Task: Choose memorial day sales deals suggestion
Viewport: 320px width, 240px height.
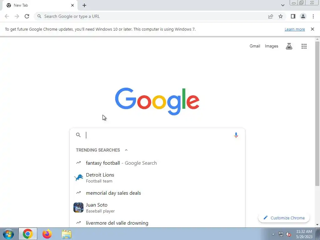Action: (157, 193)
